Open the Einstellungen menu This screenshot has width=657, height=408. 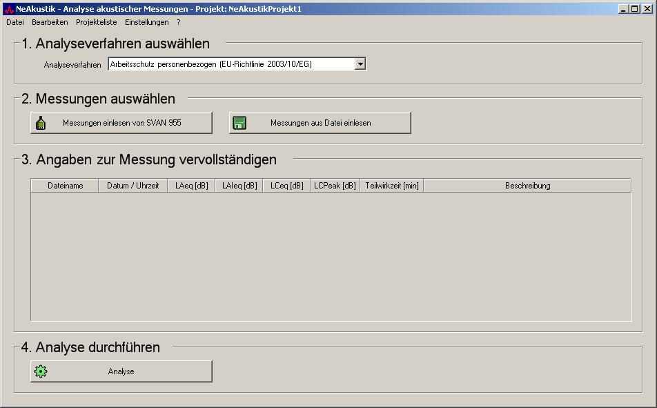(146, 22)
